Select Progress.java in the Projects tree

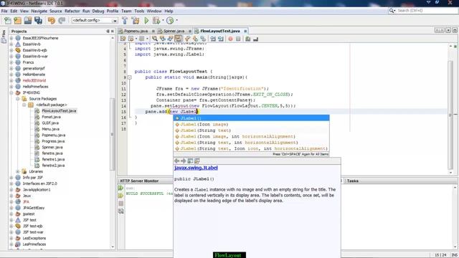tap(53, 141)
